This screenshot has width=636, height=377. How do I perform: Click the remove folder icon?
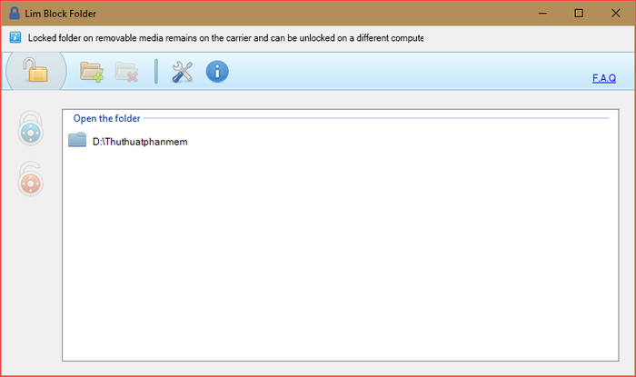(x=126, y=72)
